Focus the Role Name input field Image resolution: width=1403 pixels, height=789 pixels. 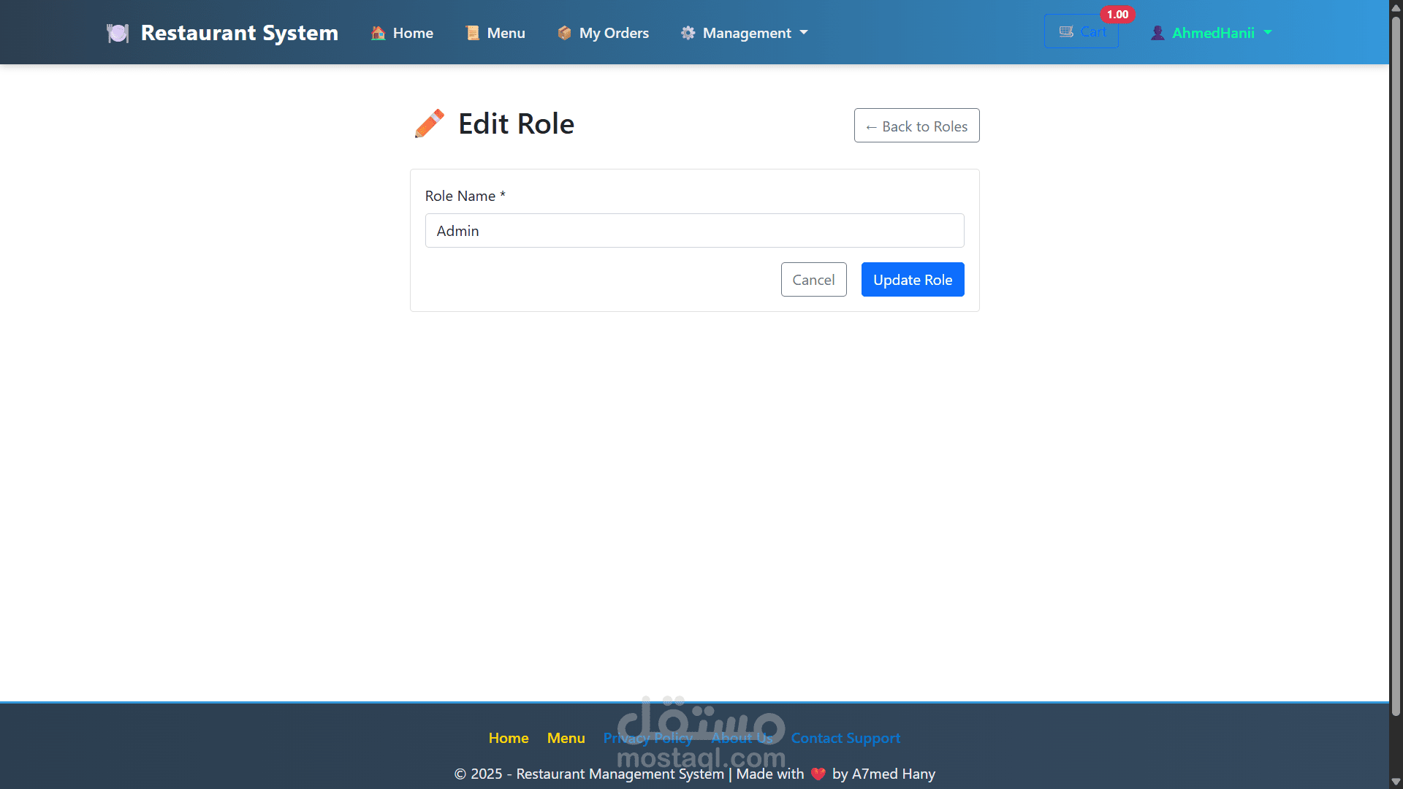coord(694,231)
